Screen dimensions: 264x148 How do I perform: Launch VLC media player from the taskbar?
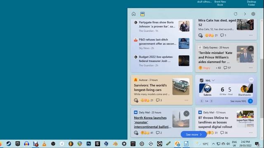[44, 144]
